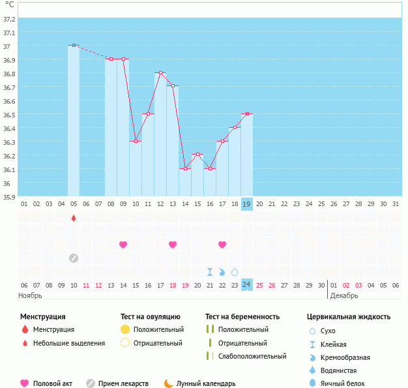Image resolution: width=408 pixels, height=388 pixels.
Task: Click the 36.8 temperature point on day 12
Action: click(160, 73)
